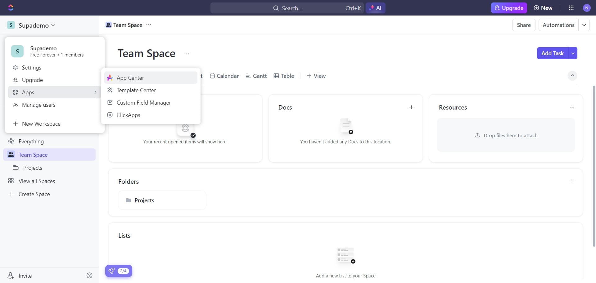596x283 pixels.
Task: Add a folder using Folders plus icon
Action: 572,181
